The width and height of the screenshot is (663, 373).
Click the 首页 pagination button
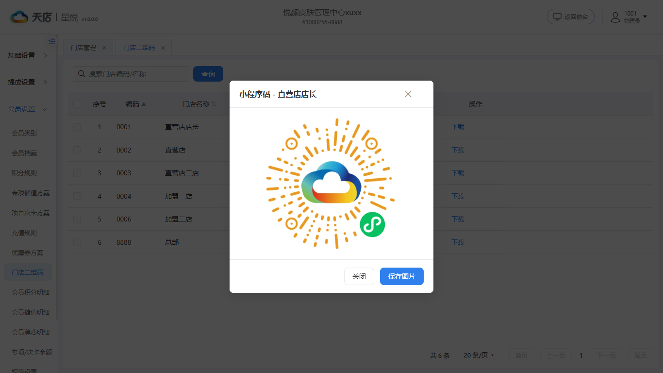pos(521,356)
